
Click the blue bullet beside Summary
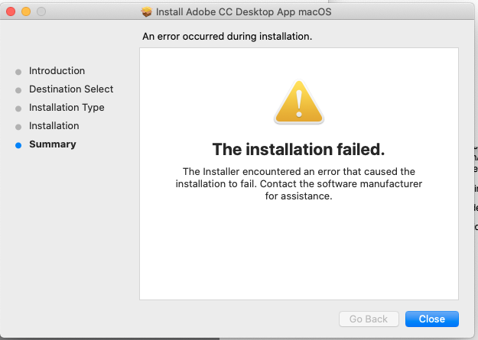pyautogui.click(x=18, y=145)
